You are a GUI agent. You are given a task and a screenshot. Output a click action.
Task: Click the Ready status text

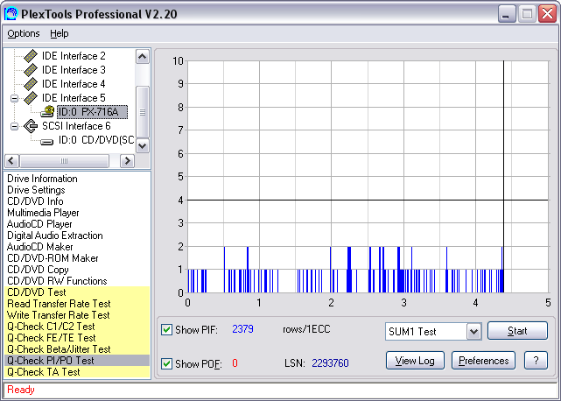click(x=21, y=390)
